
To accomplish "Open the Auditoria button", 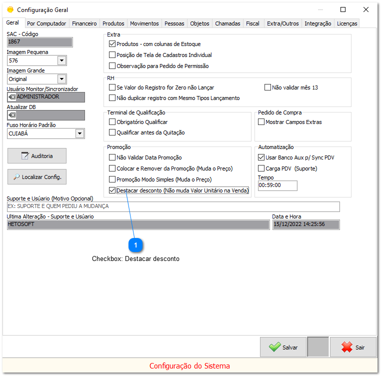I will (37, 155).
